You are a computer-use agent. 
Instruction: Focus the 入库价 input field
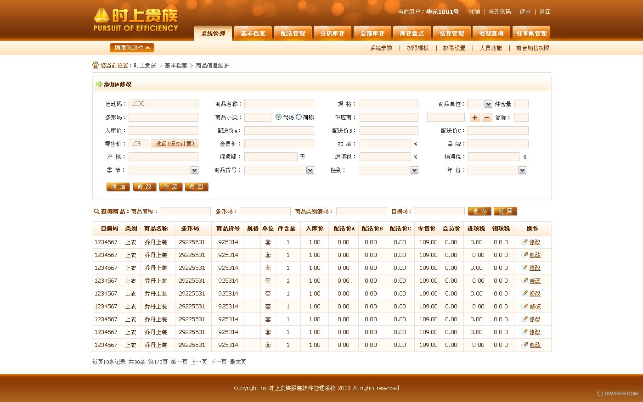click(x=164, y=131)
